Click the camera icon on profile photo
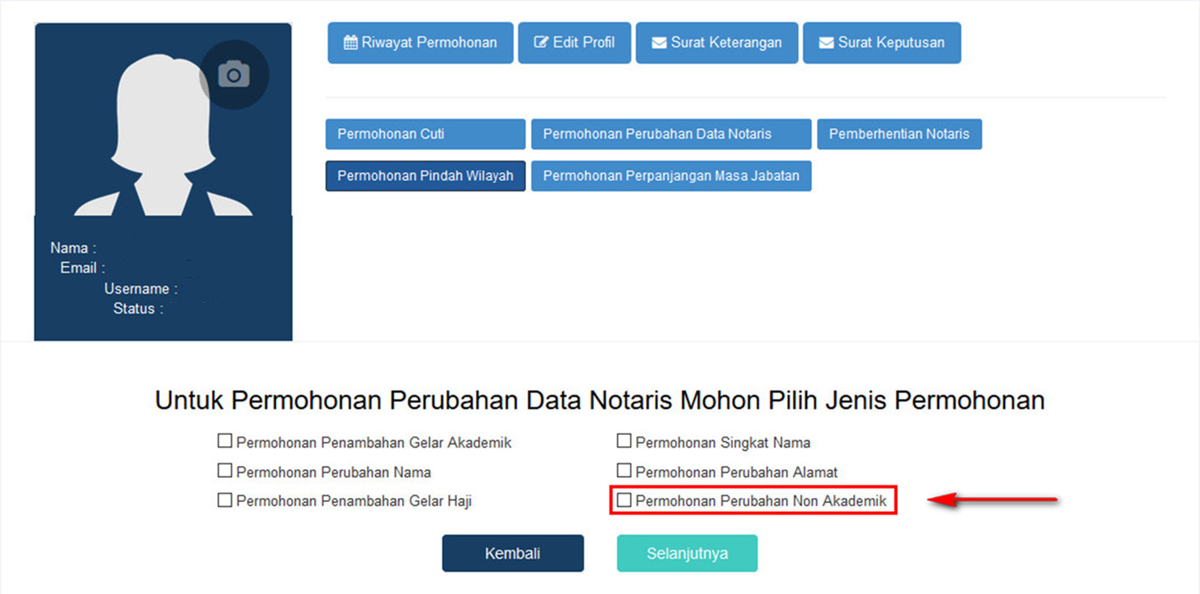 click(234, 74)
